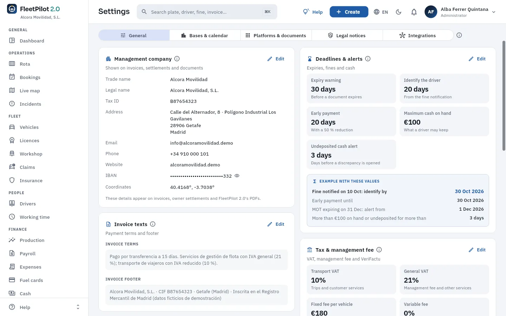Open the Integrations tab
Viewport: 506px width, 316px height.
(x=418, y=35)
